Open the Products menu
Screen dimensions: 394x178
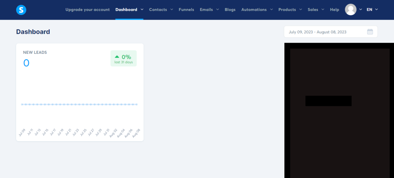[287, 10]
